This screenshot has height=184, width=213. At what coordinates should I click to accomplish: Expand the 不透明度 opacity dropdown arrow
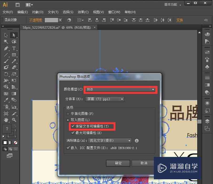(x=60, y=20)
